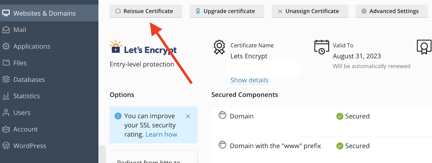Click the bar chart icon beside Statistics

(6, 96)
